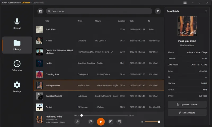Click the A Milli album thumbnail

[39, 41]
